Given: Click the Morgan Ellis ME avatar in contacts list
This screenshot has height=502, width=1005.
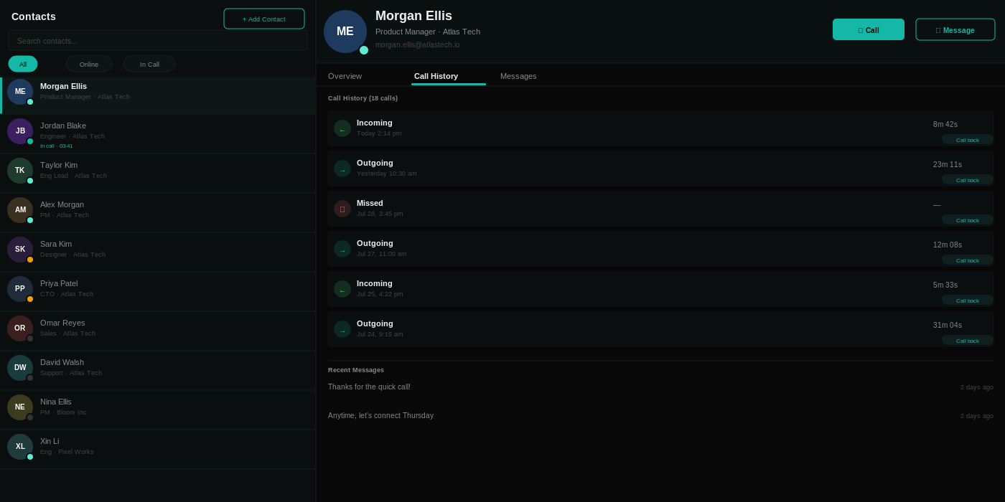Looking at the screenshot, I should pos(20,92).
